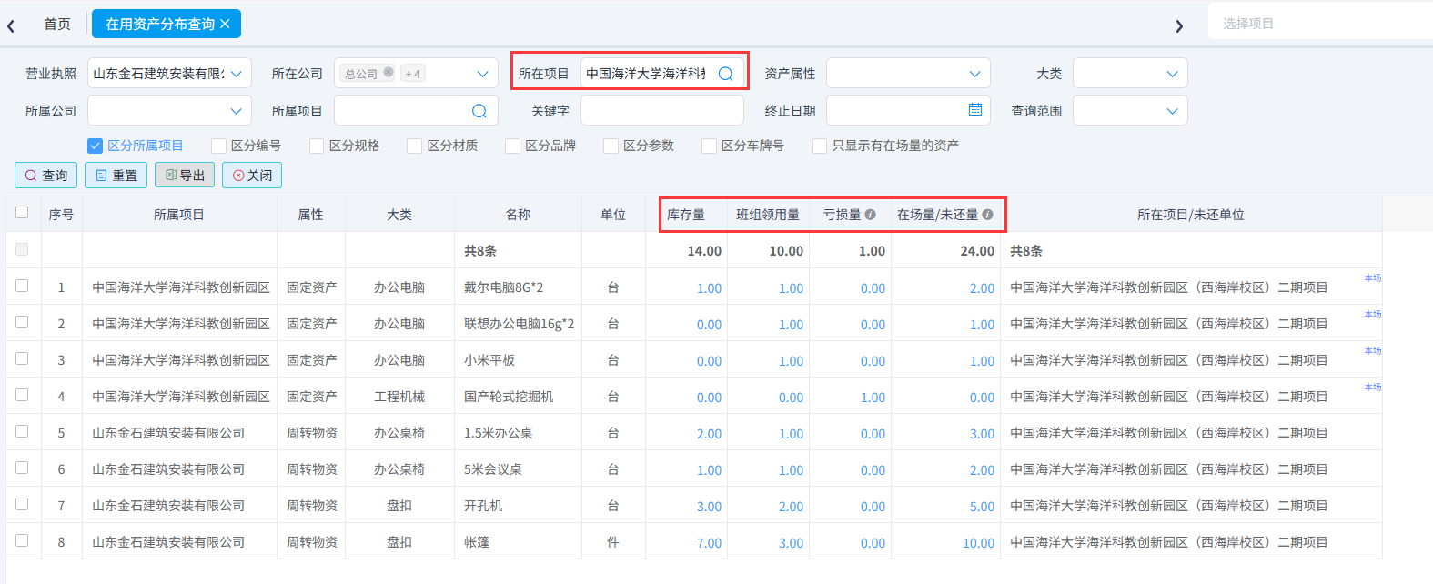The height and width of the screenshot is (584, 1433).
Task: Click the 在场量/未还量 info icon
Action: (987, 215)
